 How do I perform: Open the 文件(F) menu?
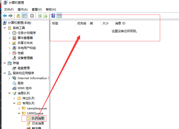tap(9, 10)
